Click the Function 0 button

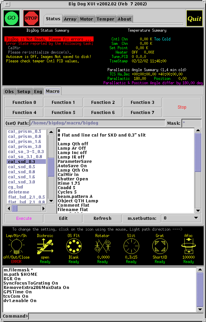24,102
